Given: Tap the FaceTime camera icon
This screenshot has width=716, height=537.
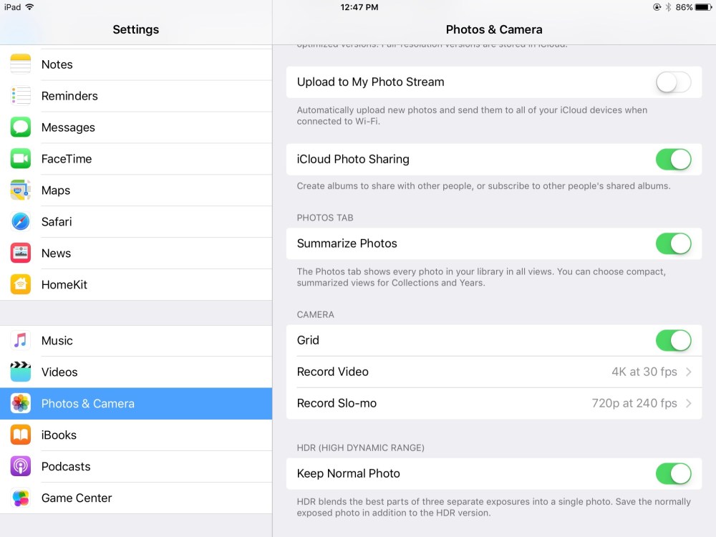Looking at the screenshot, I should [x=21, y=159].
